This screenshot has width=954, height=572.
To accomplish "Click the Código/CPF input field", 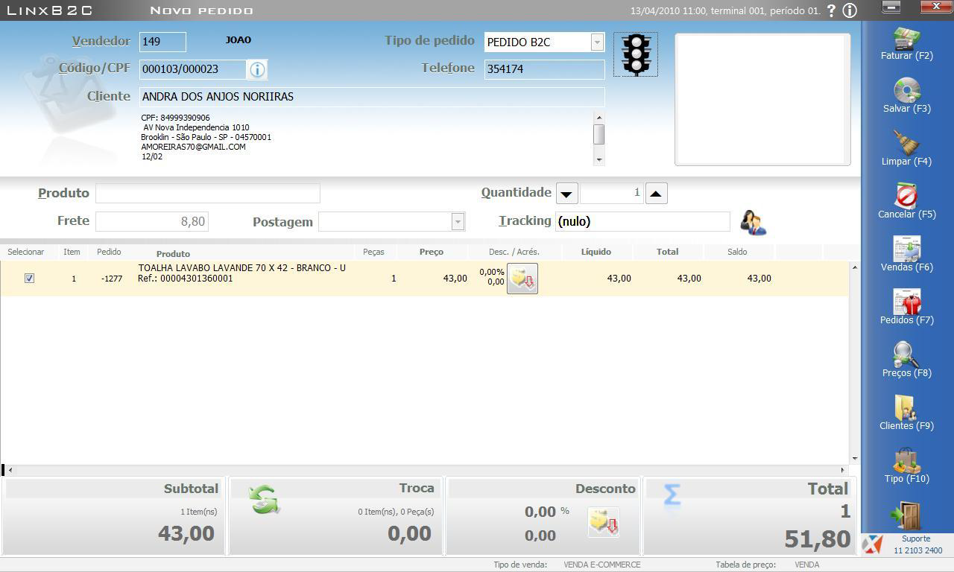I will [193, 69].
